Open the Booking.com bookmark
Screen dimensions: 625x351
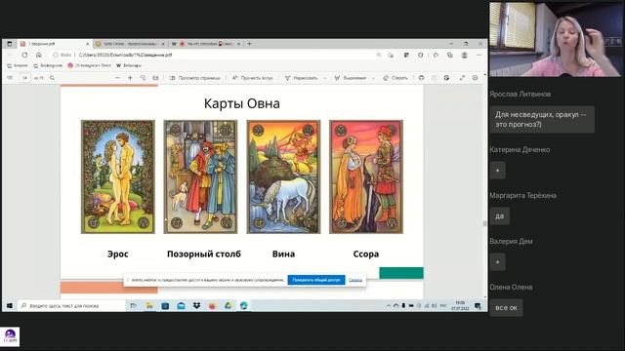click(x=48, y=65)
